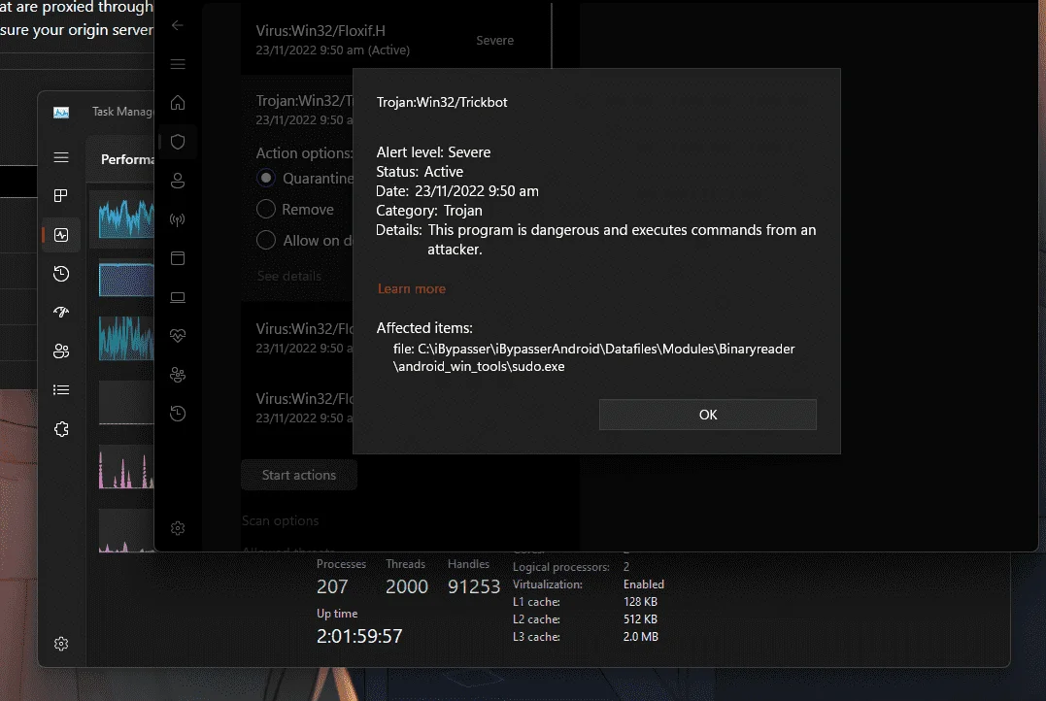Screen dimensions: 1046x701
Task: Open Windows Security settings gear
Action: 178,528
